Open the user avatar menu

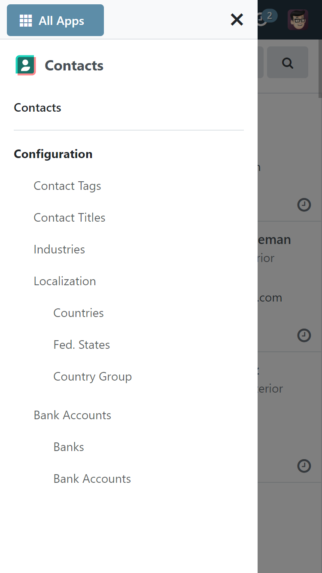(298, 20)
